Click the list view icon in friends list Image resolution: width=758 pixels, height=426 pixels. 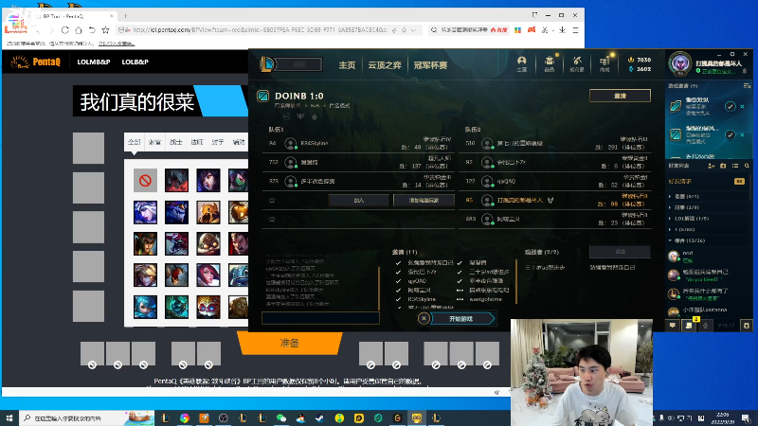tap(735, 166)
